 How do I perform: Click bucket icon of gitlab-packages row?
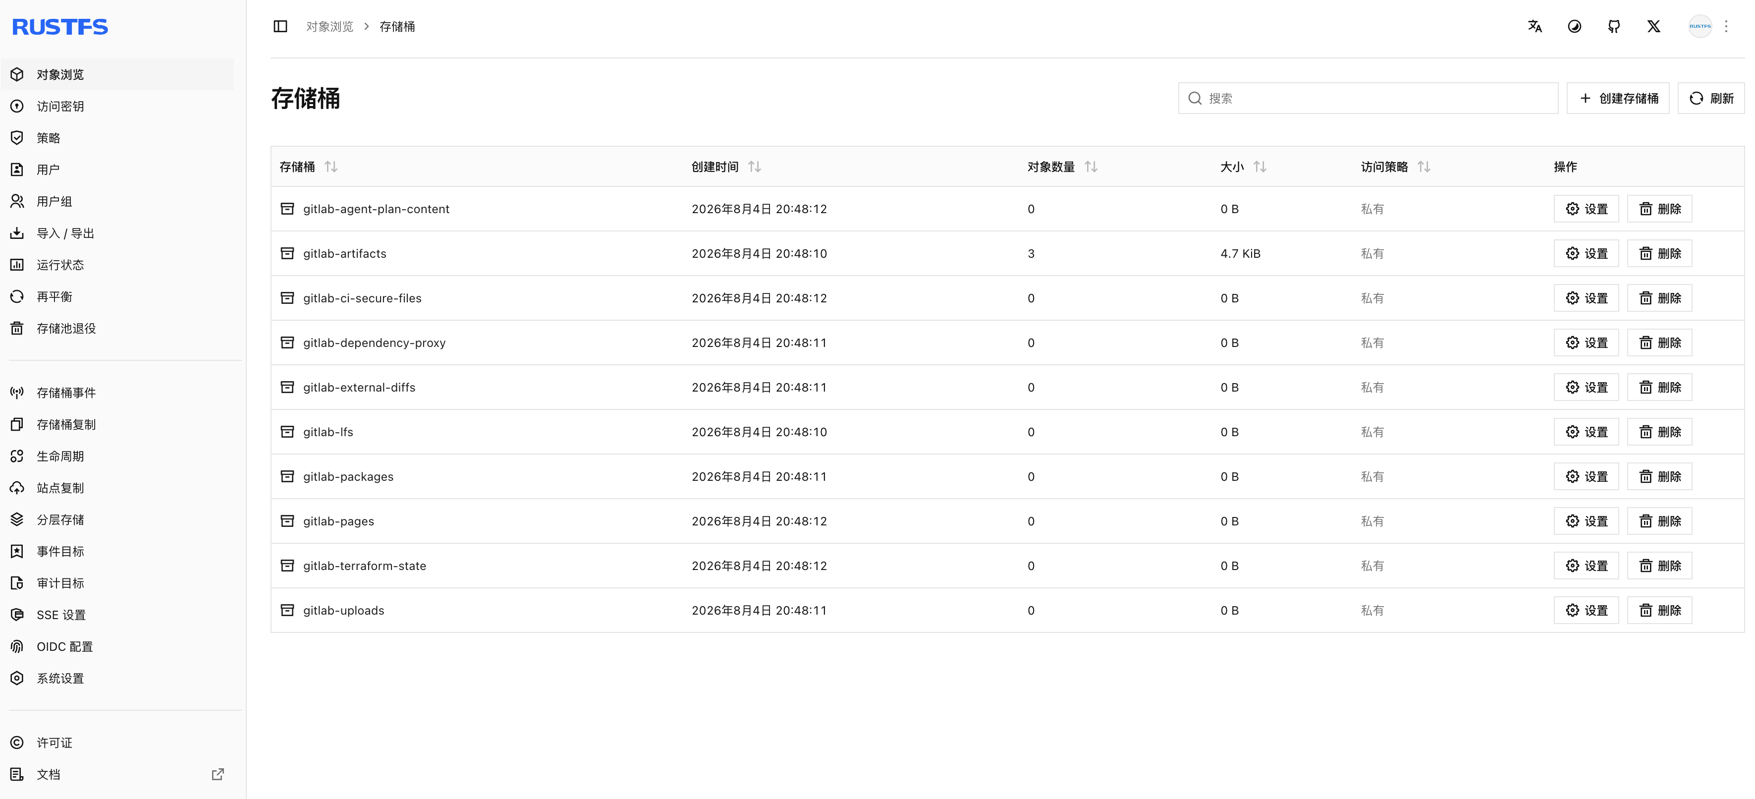coord(287,476)
